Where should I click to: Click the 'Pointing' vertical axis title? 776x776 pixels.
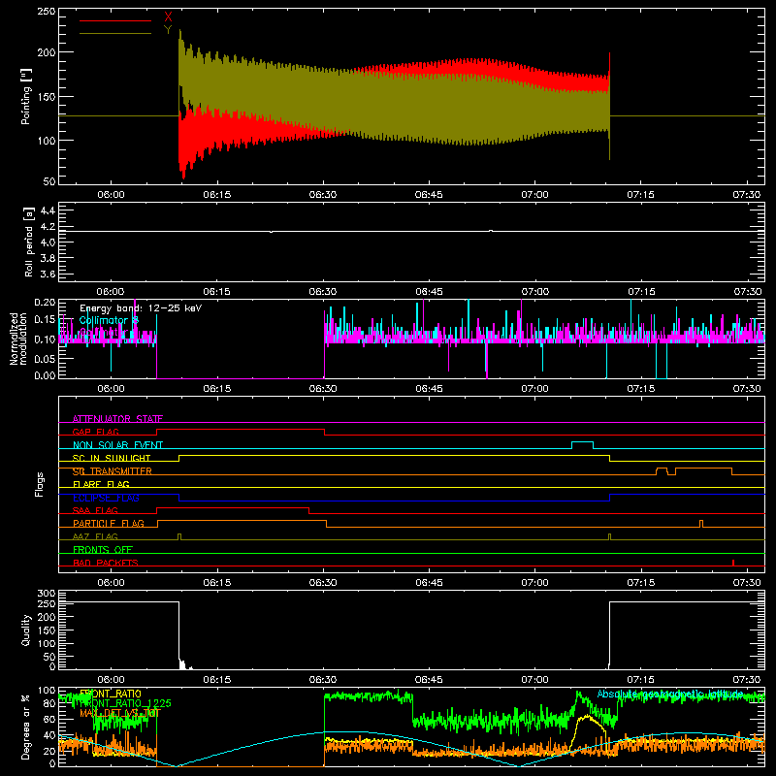(26, 96)
